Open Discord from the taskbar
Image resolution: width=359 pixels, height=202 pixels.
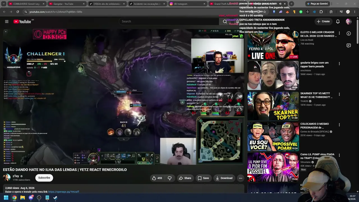[31, 198]
